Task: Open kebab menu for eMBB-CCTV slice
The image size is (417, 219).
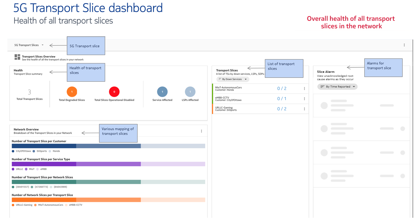Action: 304,99
